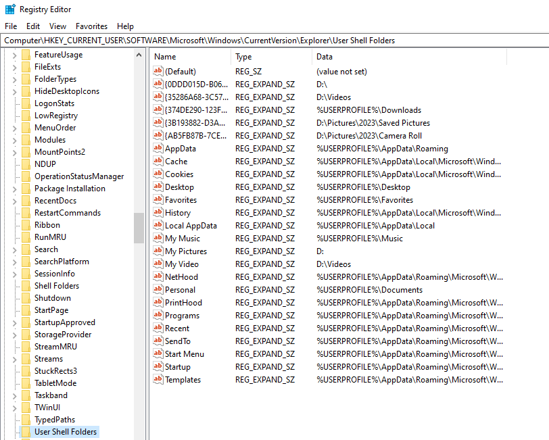This screenshot has height=440, width=549.
Task: Open the Edit menu
Action: [x=33, y=26]
